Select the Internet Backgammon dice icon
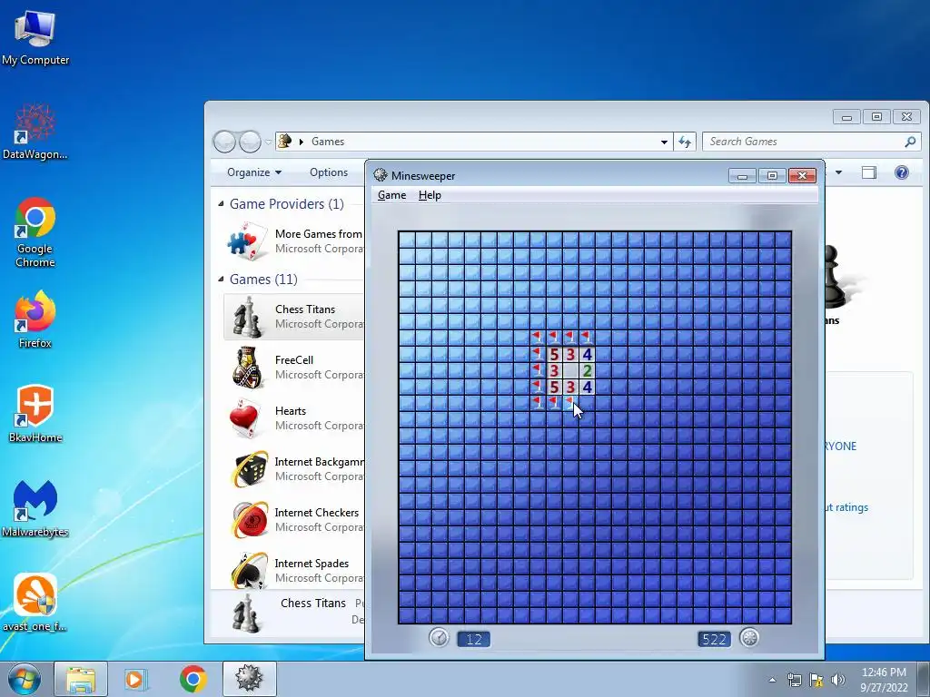930x697 pixels. (x=249, y=469)
